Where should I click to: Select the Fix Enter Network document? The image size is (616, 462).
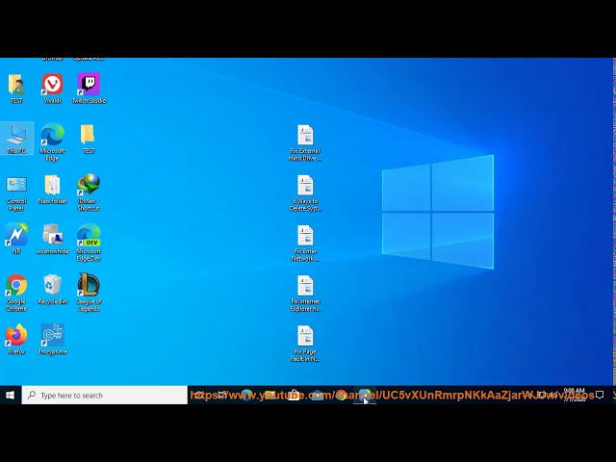[305, 244]
